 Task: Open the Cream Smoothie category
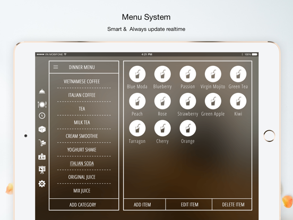pos(82,136)
